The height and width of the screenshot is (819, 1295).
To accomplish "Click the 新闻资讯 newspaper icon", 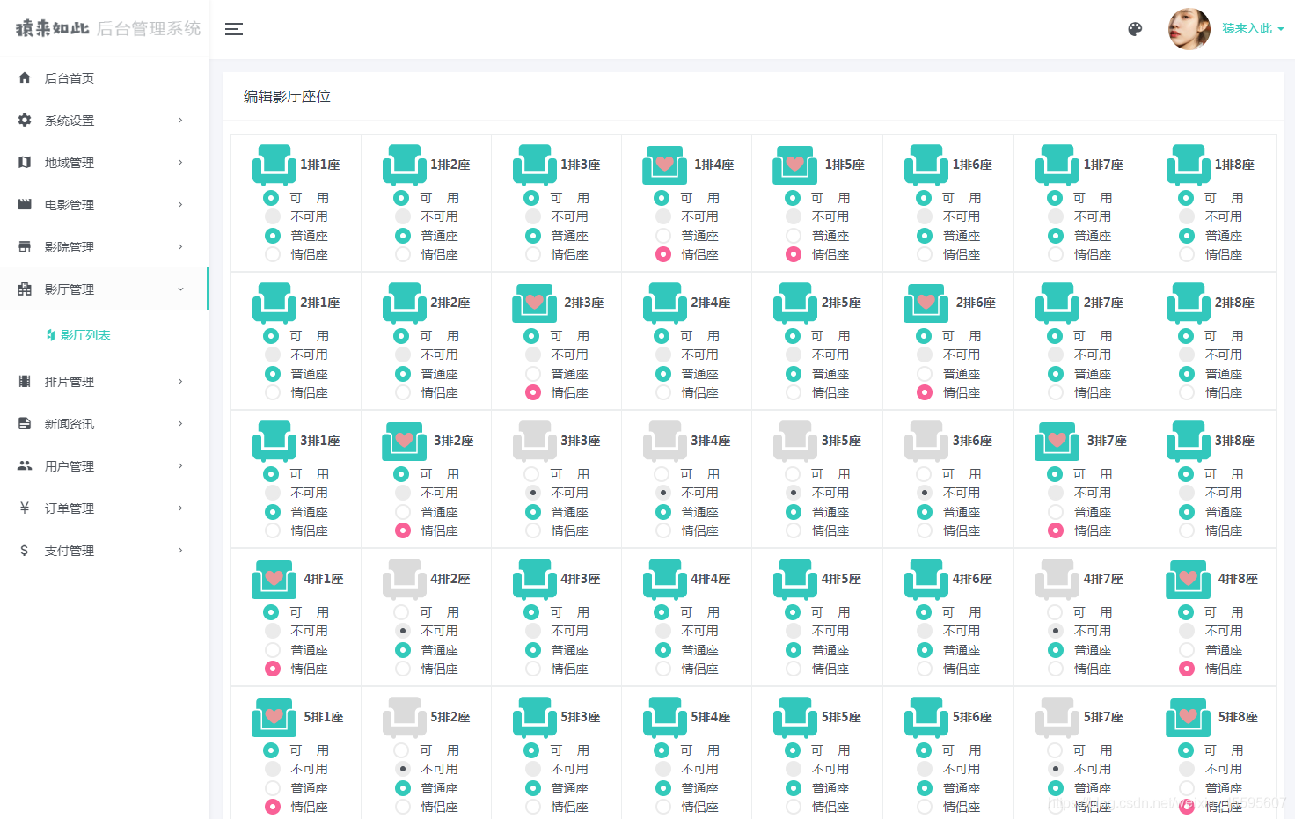I will pos(25,424).
